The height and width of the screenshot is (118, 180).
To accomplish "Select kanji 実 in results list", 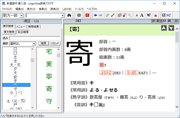I will coord(49,64).
